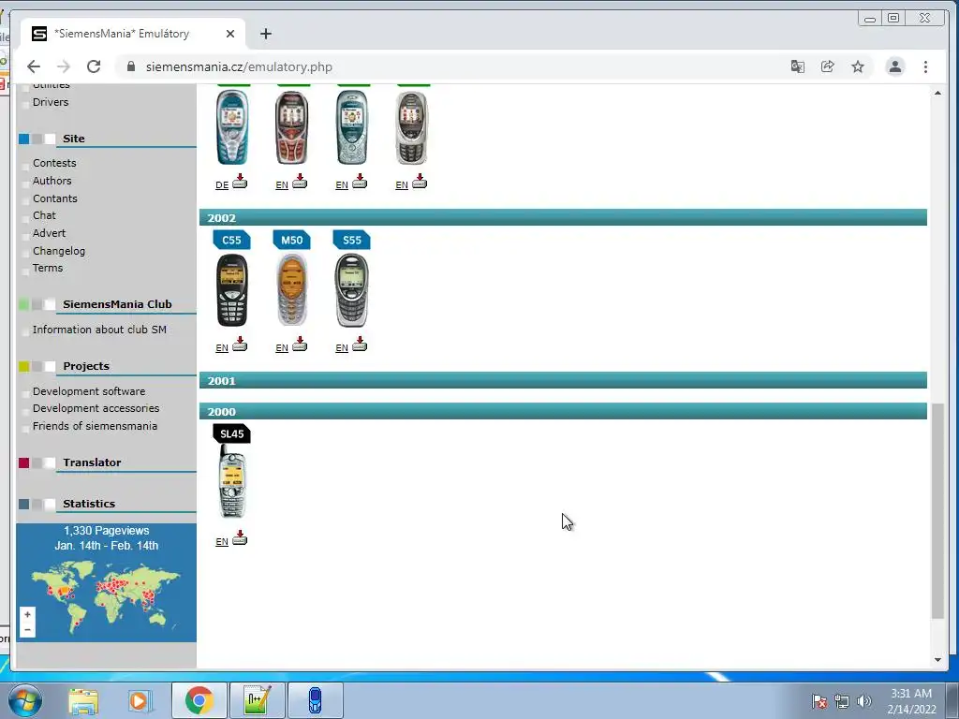959x719 pixels.
Task: Click the download icon next to the DE link
Action: (240, 181)
